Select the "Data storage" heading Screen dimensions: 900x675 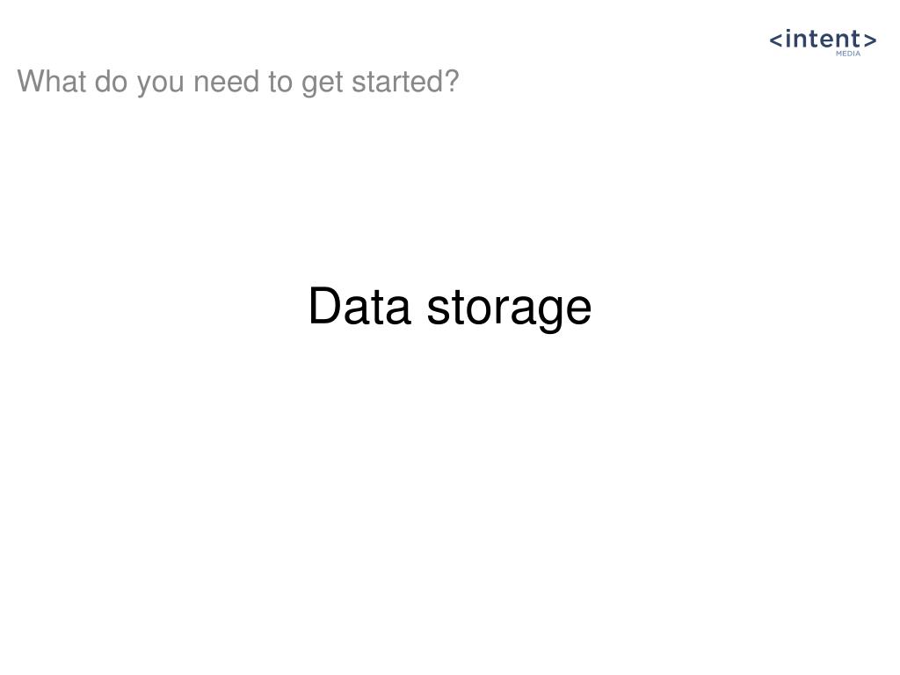coord(450,307)
